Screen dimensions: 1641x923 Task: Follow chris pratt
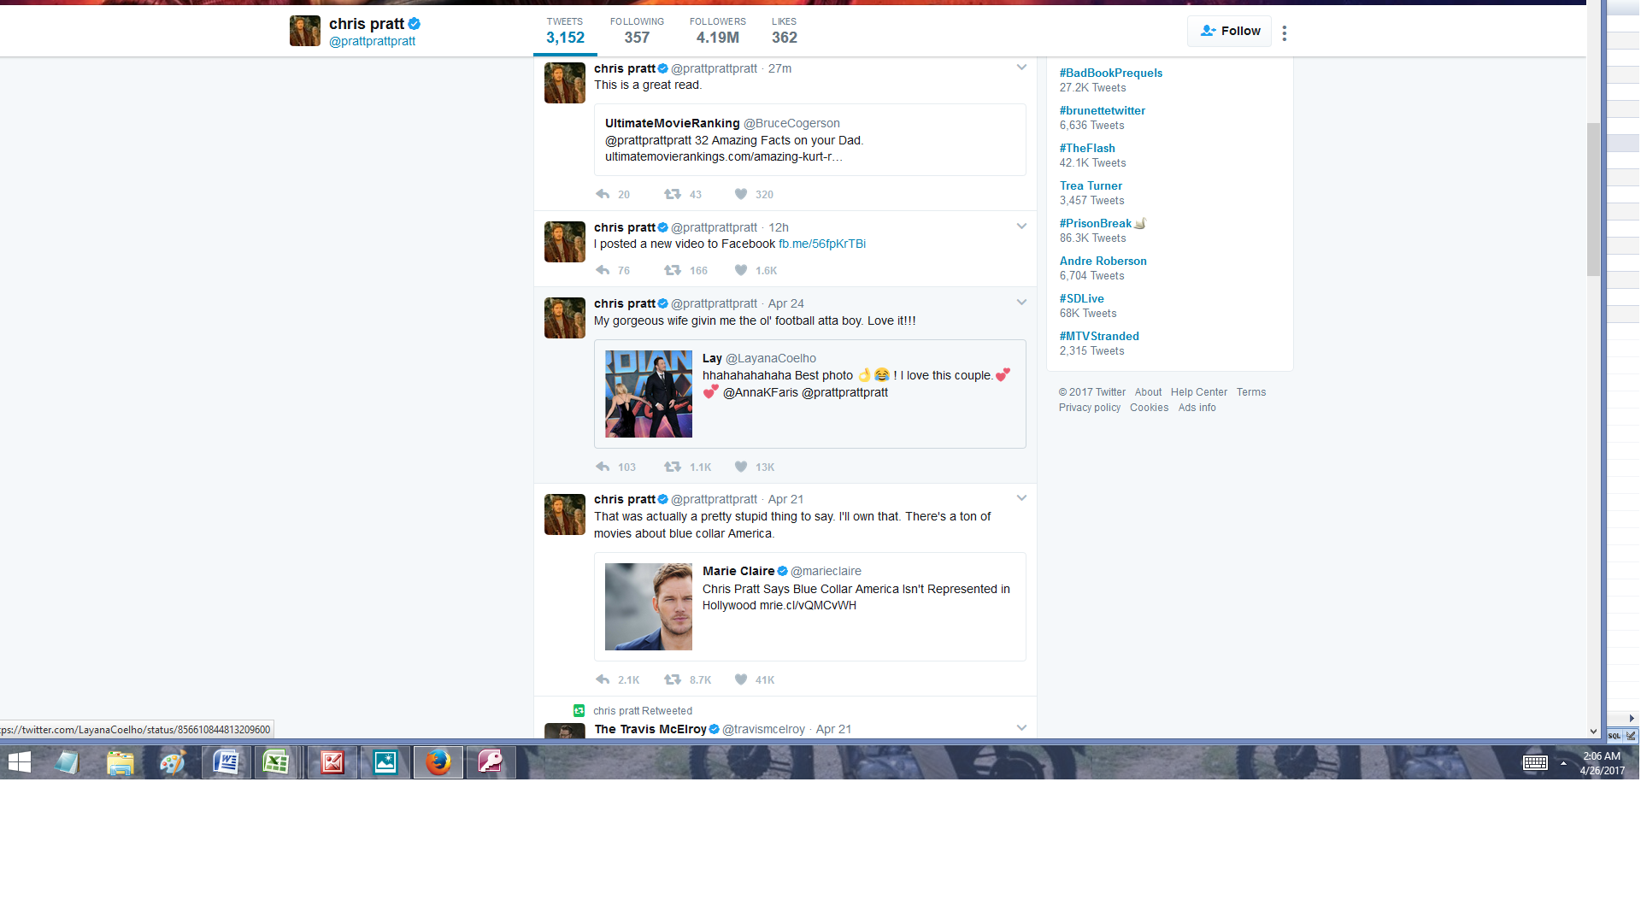1229,31
